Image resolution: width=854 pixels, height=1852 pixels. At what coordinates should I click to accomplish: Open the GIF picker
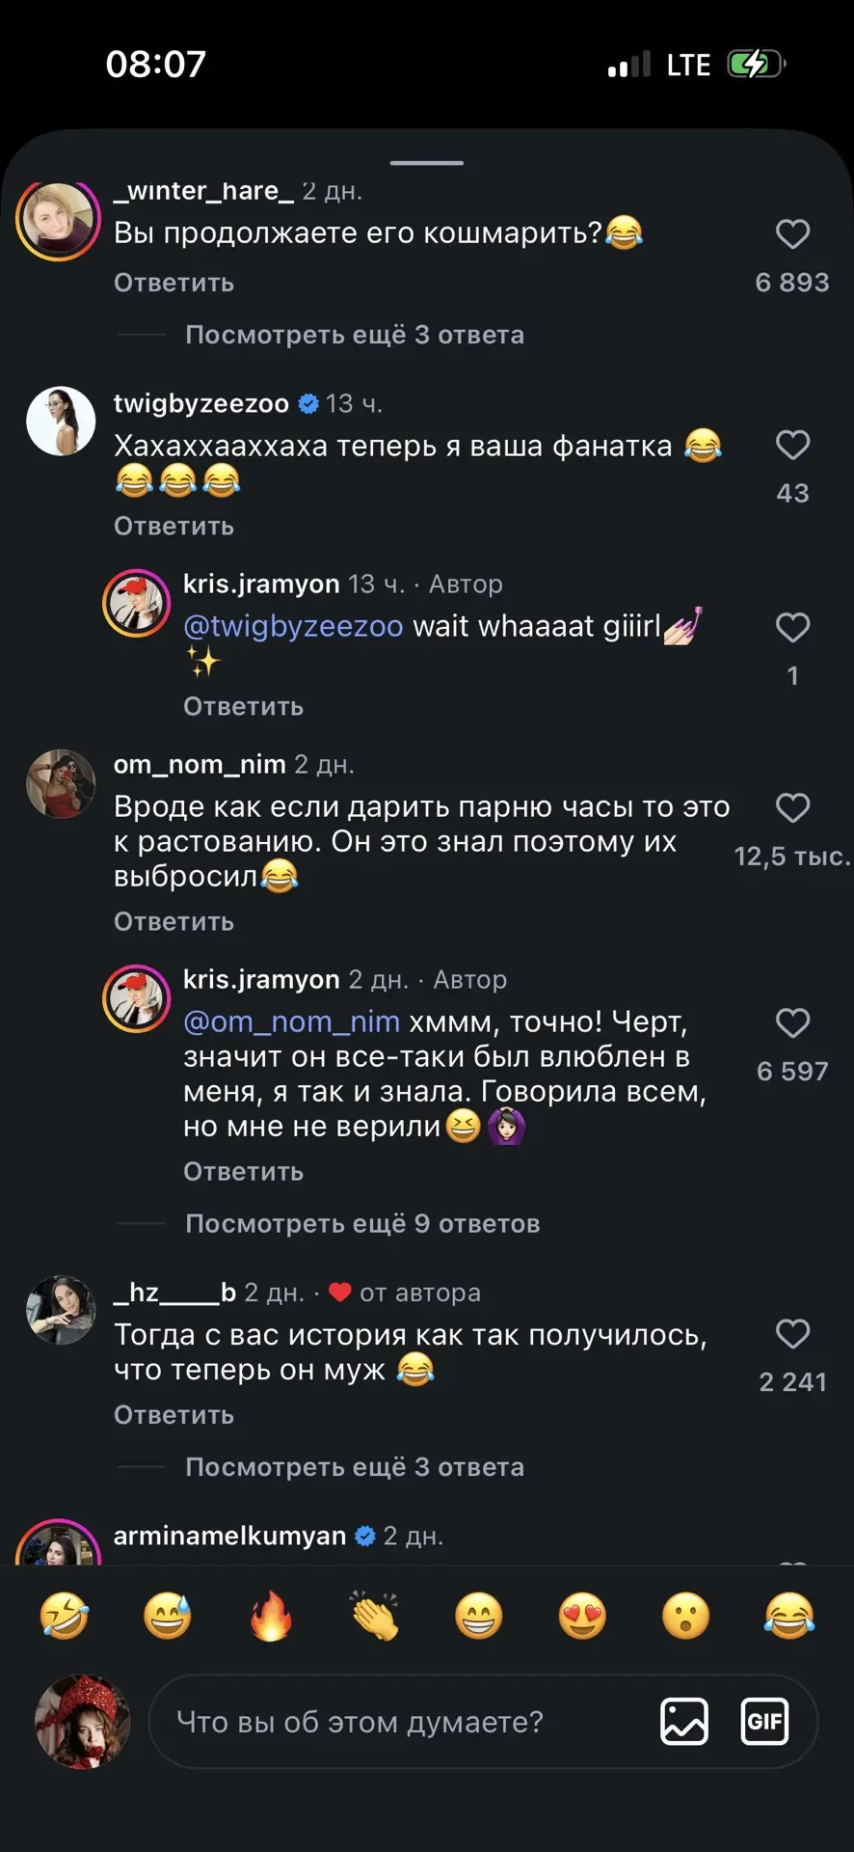point(764,1722)
